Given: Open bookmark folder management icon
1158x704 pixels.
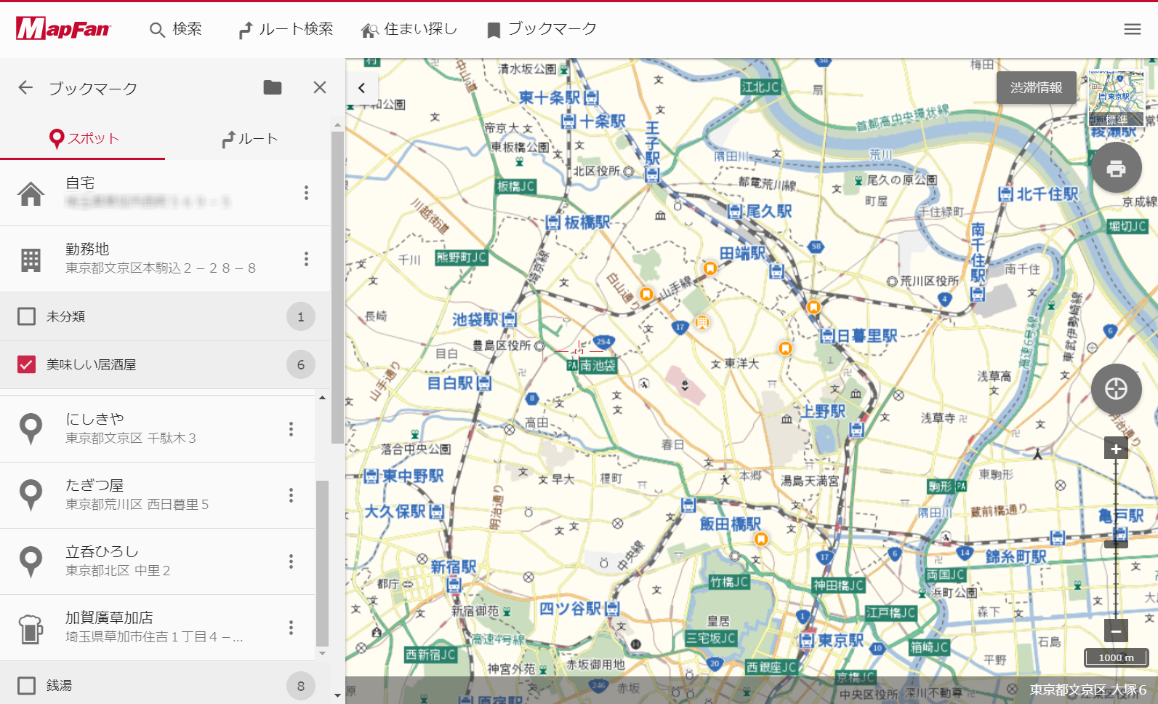Looking at the screenshot, I should 273,87.
